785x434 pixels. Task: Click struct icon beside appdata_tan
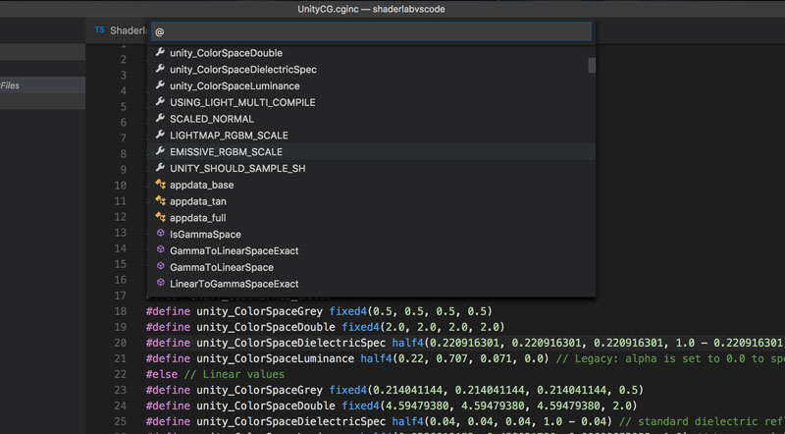(160, 200)
